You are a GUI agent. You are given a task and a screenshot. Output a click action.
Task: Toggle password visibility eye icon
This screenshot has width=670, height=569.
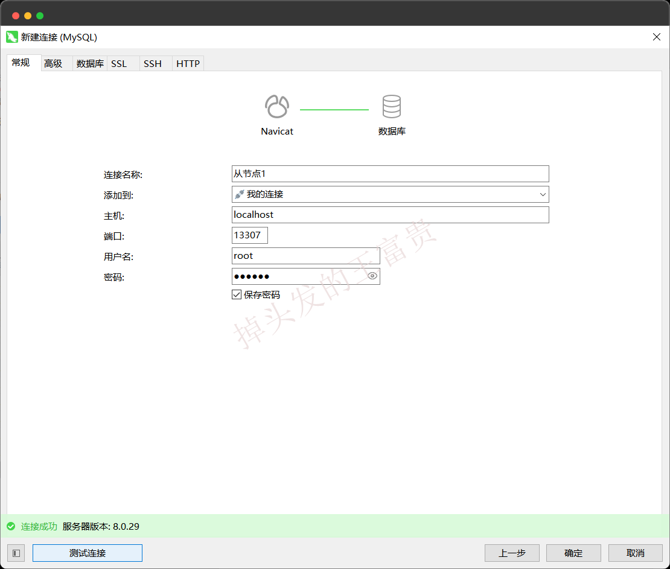tap(372, 276)
